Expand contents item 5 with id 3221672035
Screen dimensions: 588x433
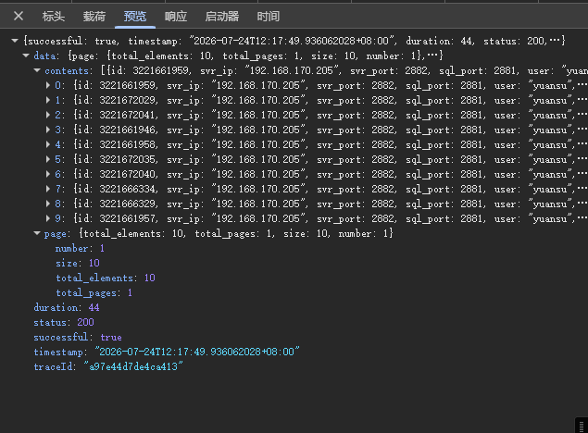click(x=48, y=159)
